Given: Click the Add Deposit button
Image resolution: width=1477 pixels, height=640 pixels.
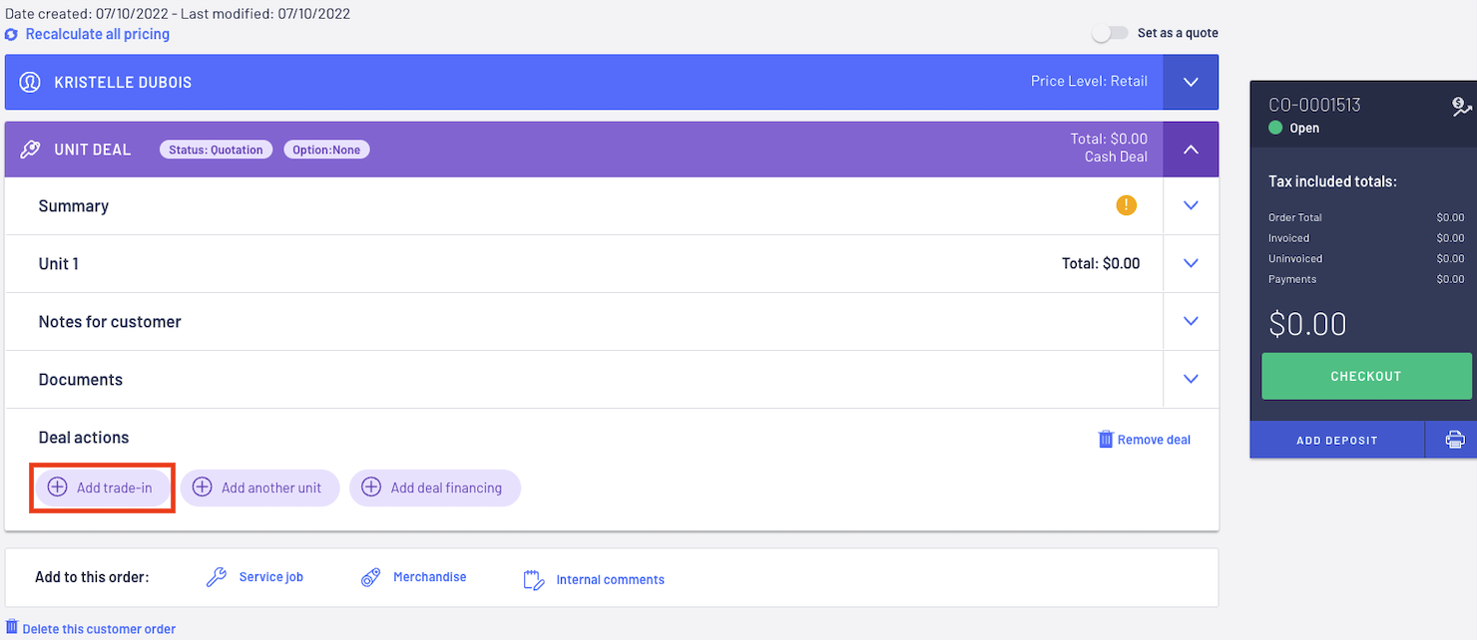Looking at the screenshot, I should [1336, 440].
